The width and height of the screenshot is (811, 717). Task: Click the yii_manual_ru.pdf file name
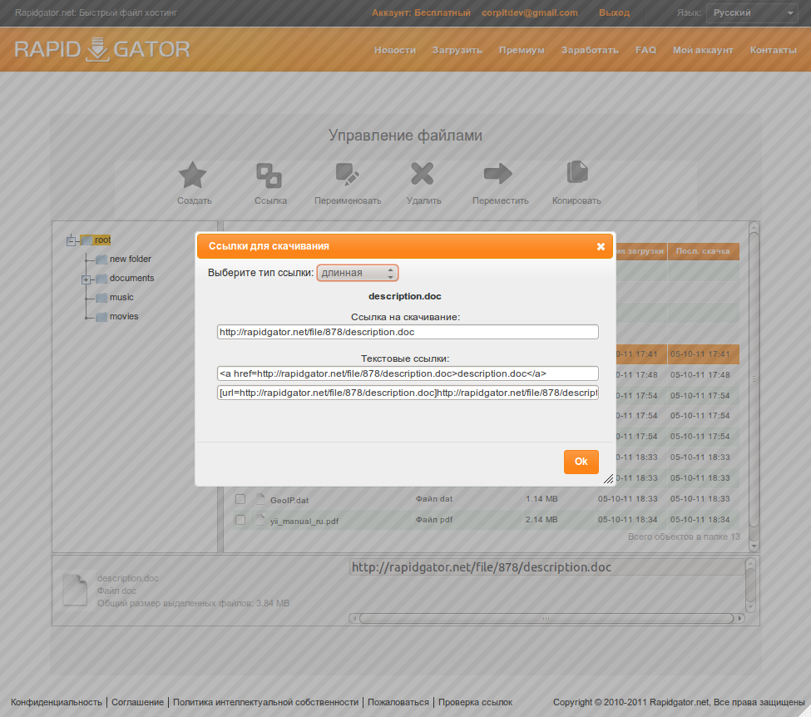coord(304,521)
